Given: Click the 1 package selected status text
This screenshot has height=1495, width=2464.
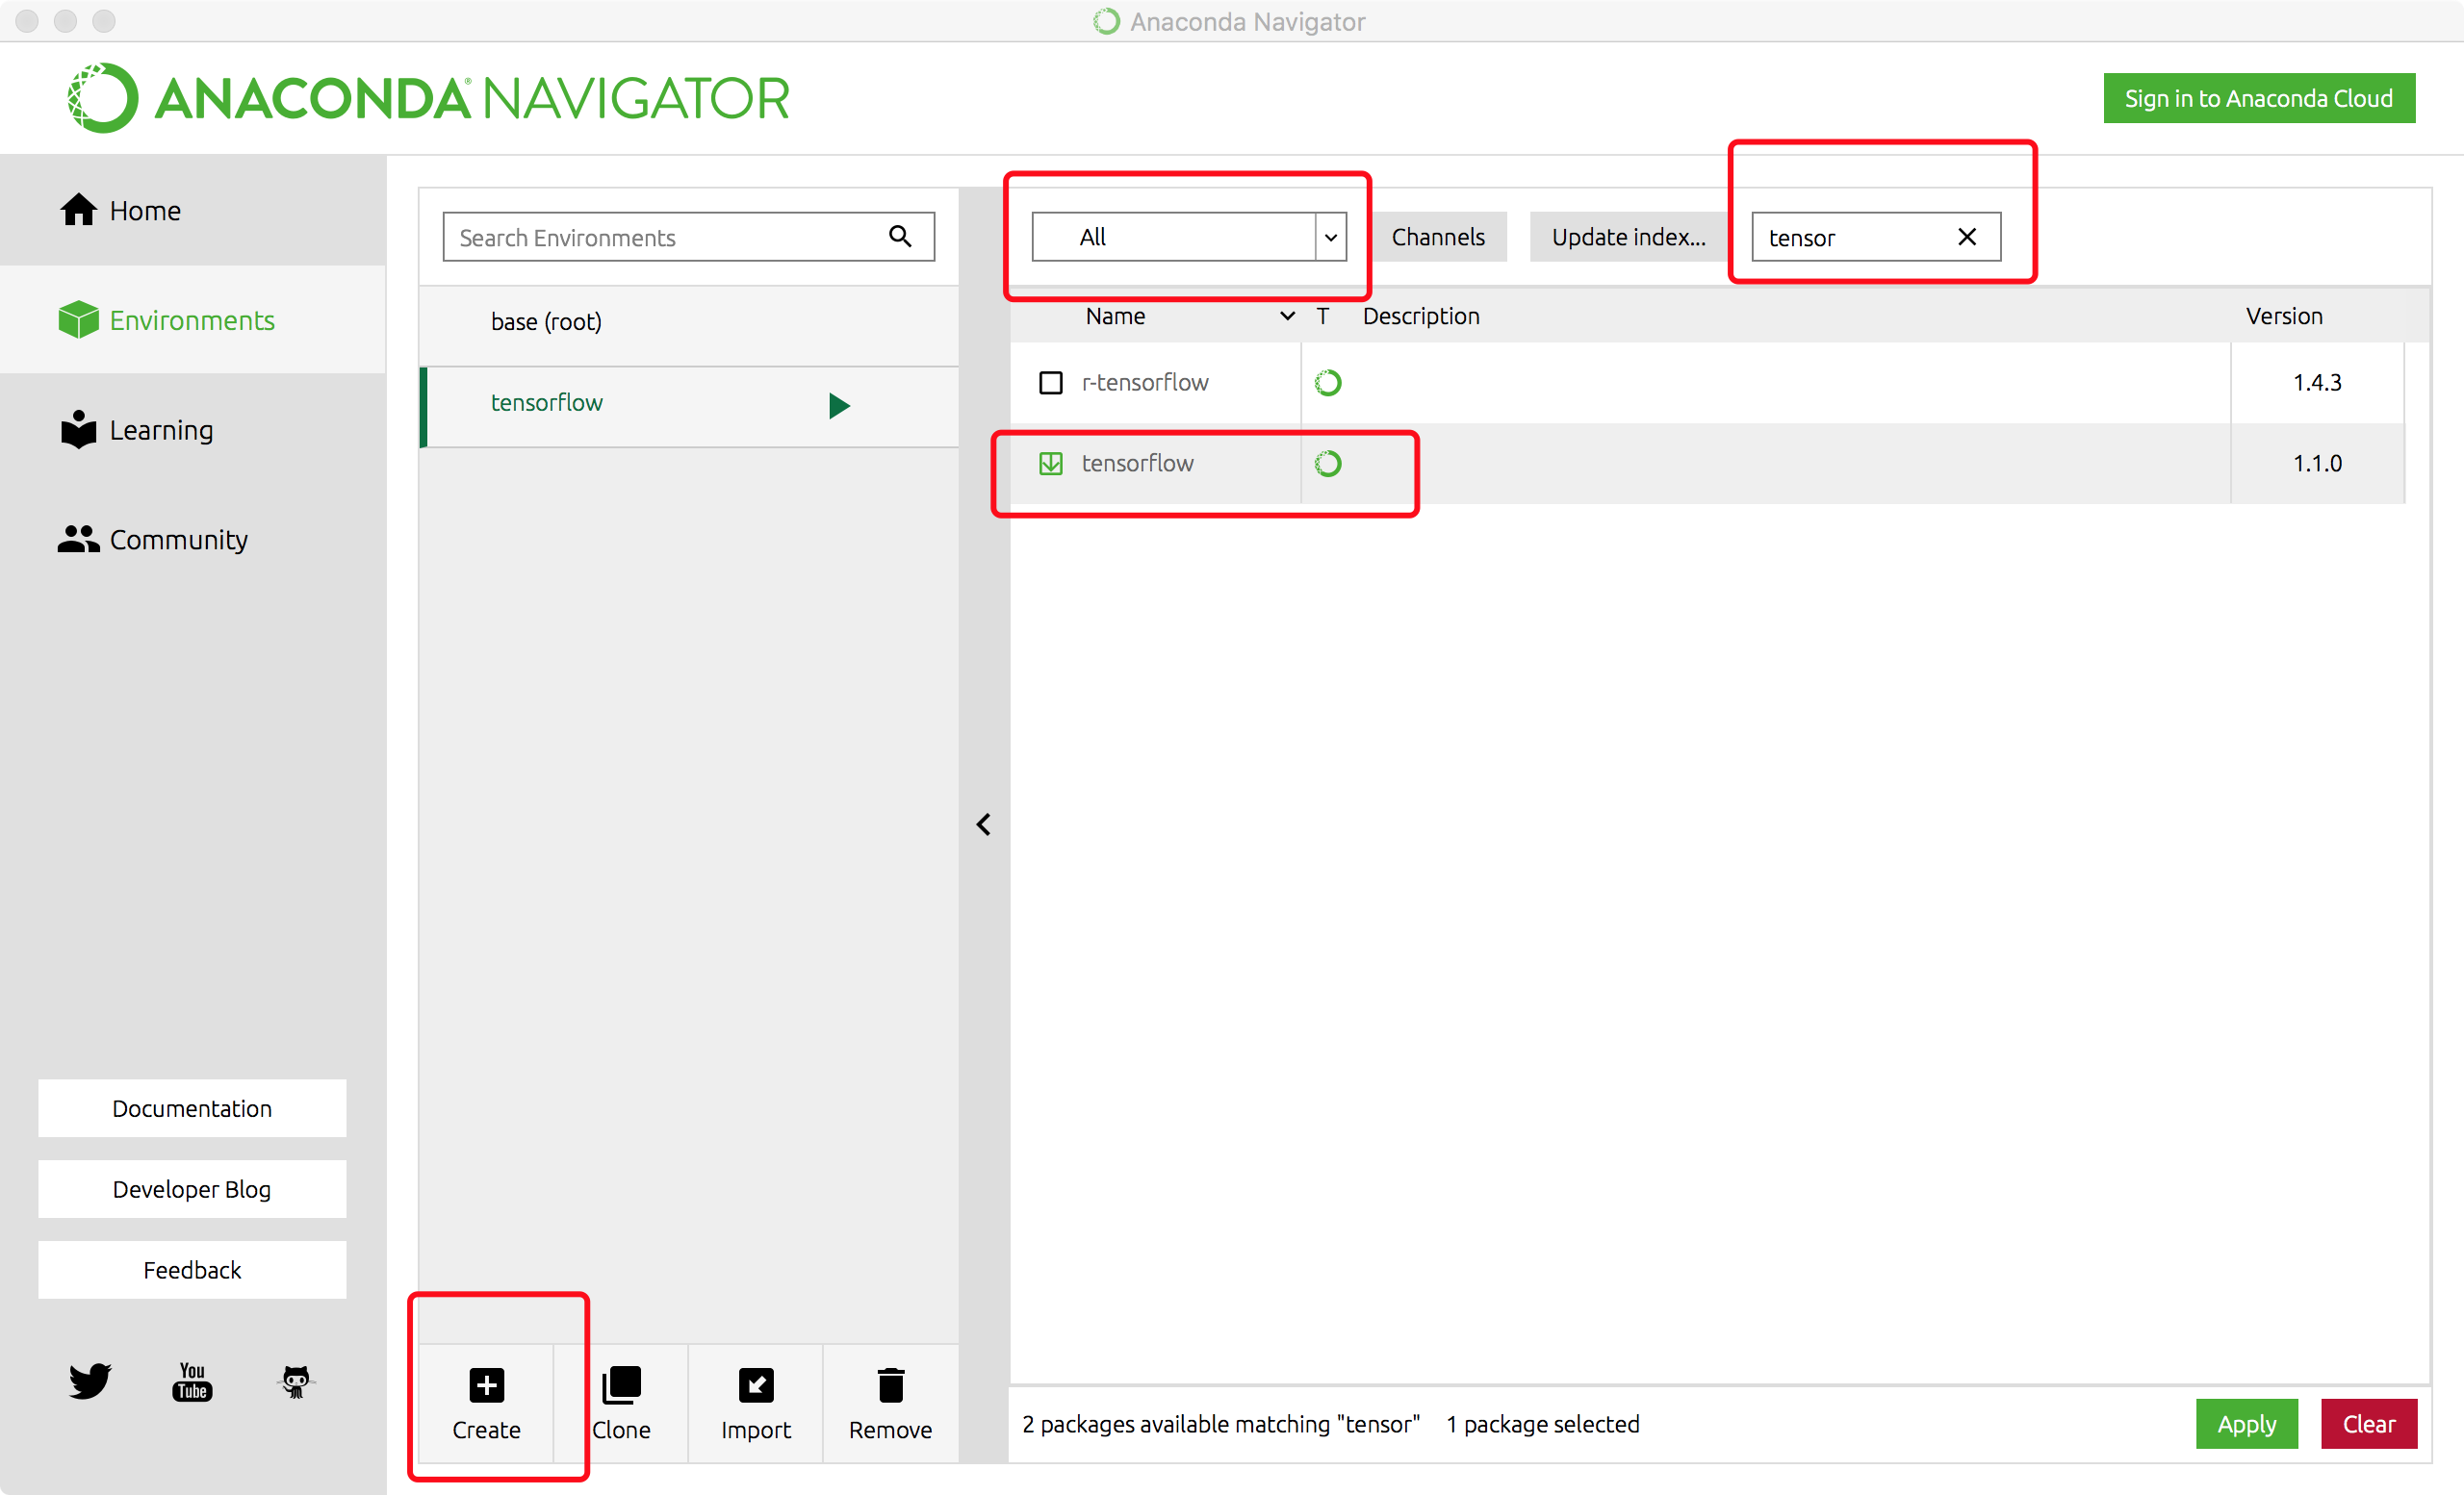Looking at the screenshot, I should (1543, 1424).
